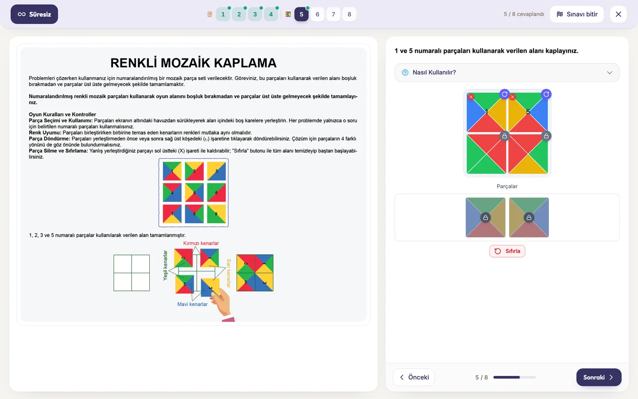Click the orange section icon before question 1
This screenshot has height=399, width=638.
pos(210,14)
